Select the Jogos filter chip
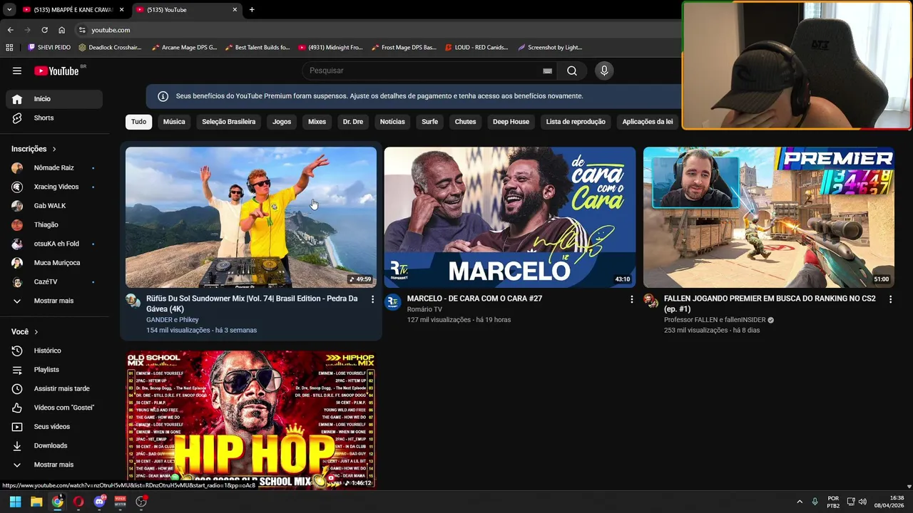913x513 pixels. click(x=282, y=122)
